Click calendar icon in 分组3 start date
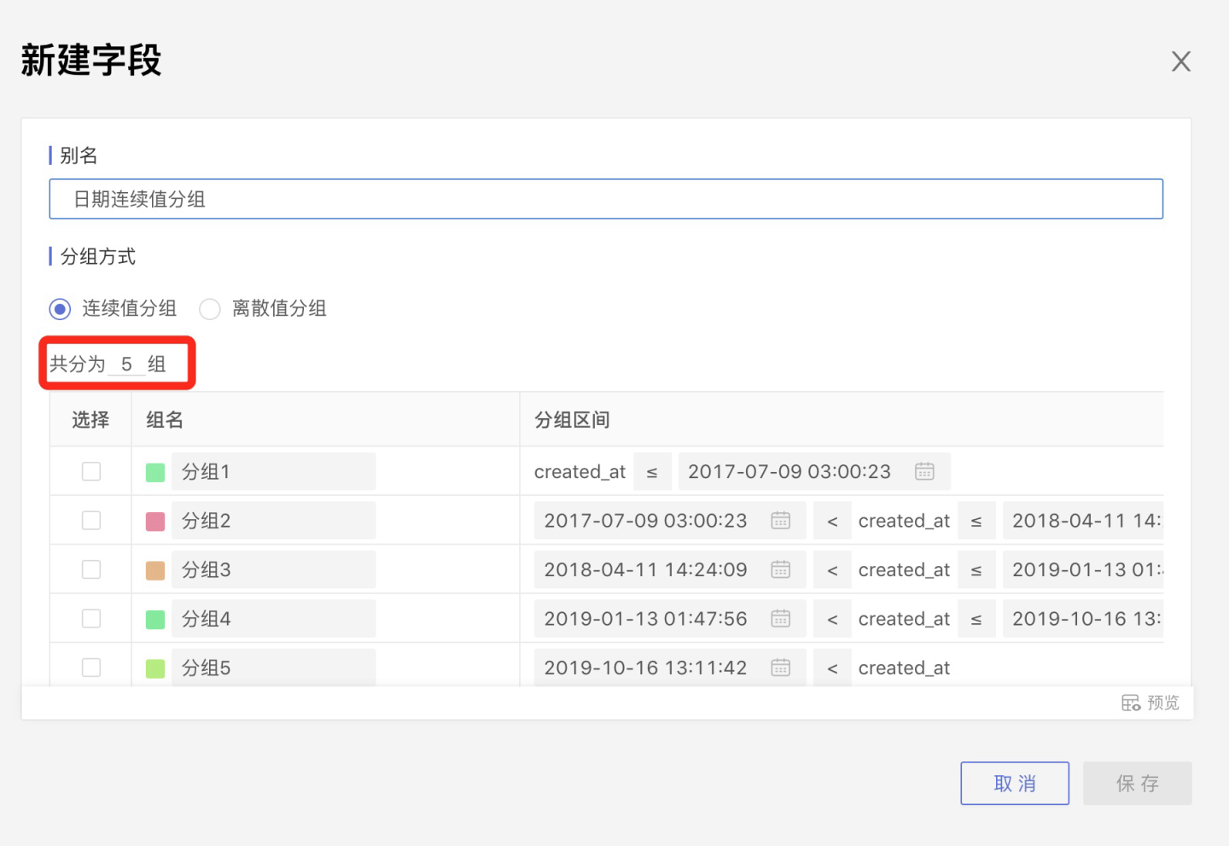 780,569
